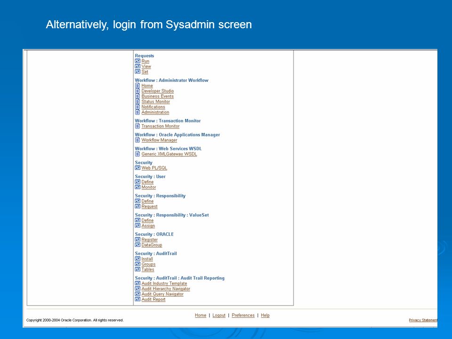Screen dimensions: 452x339
Task: Open Generic XMLGateway WSDL
Action: [169, 154]
